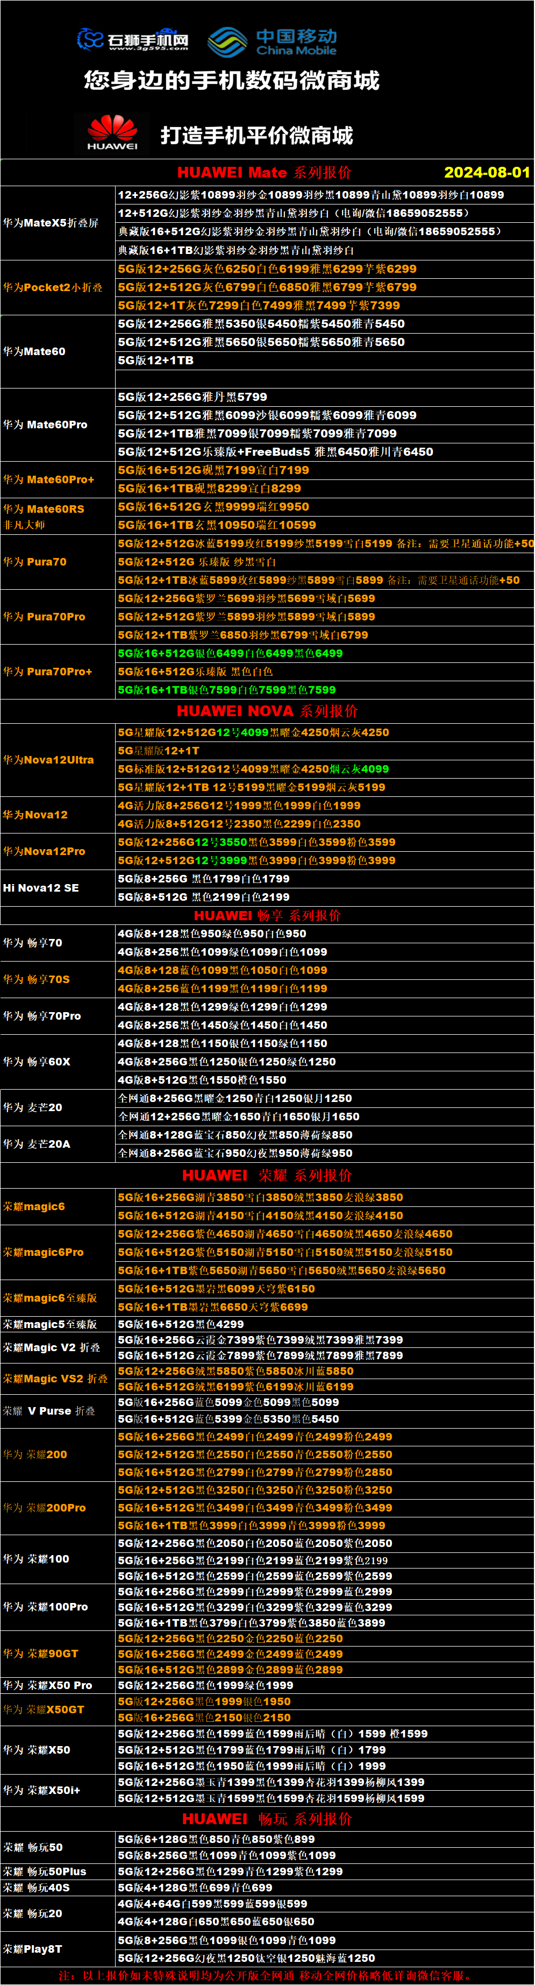Click the MateX5 12+256G幻影紫10899 price row
Screen dimensions: 535x1985
point(324,195)
